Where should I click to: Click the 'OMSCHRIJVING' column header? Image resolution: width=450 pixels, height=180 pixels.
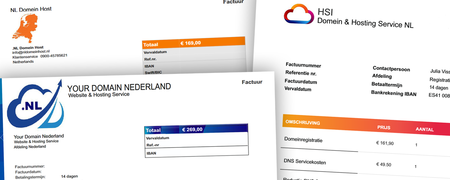(303, 122)
